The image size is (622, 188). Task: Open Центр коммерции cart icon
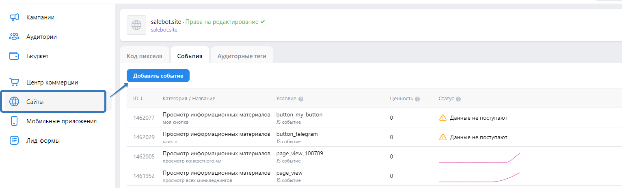coord(14,82)
